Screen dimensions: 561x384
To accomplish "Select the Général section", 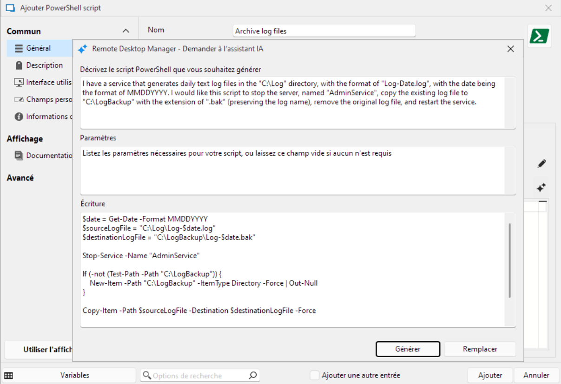I will 38,48.
